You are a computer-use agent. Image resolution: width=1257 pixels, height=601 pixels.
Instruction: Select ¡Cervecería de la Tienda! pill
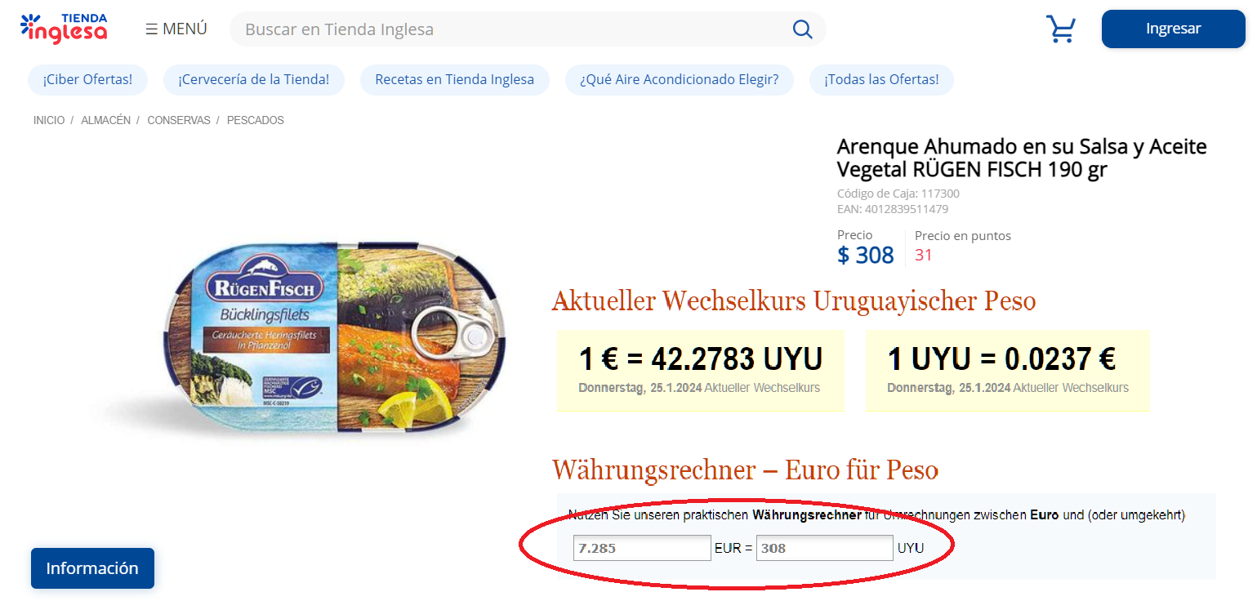coord(254,80)
